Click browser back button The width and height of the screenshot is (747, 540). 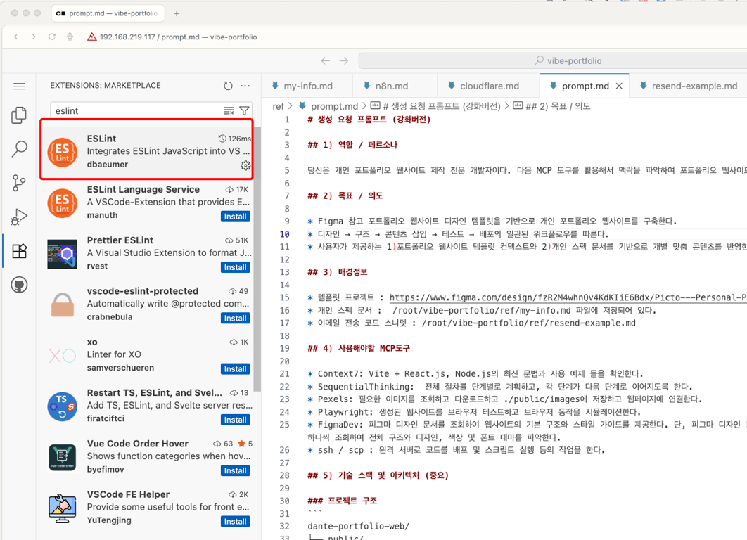16,37
